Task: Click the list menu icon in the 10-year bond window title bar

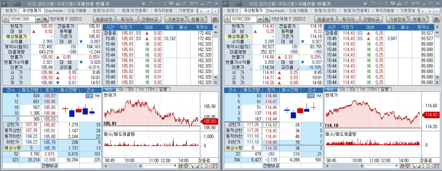Action: 406,4
